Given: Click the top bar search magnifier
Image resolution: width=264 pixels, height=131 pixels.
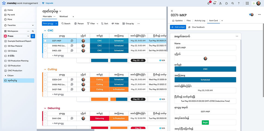Looking at the screenshot, I should 232,3.
